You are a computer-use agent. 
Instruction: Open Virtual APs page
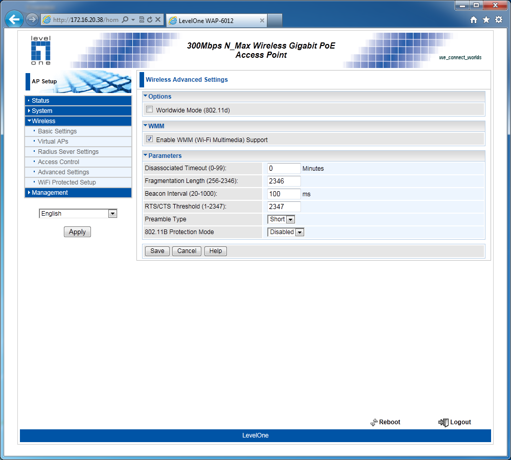point(78,142)
